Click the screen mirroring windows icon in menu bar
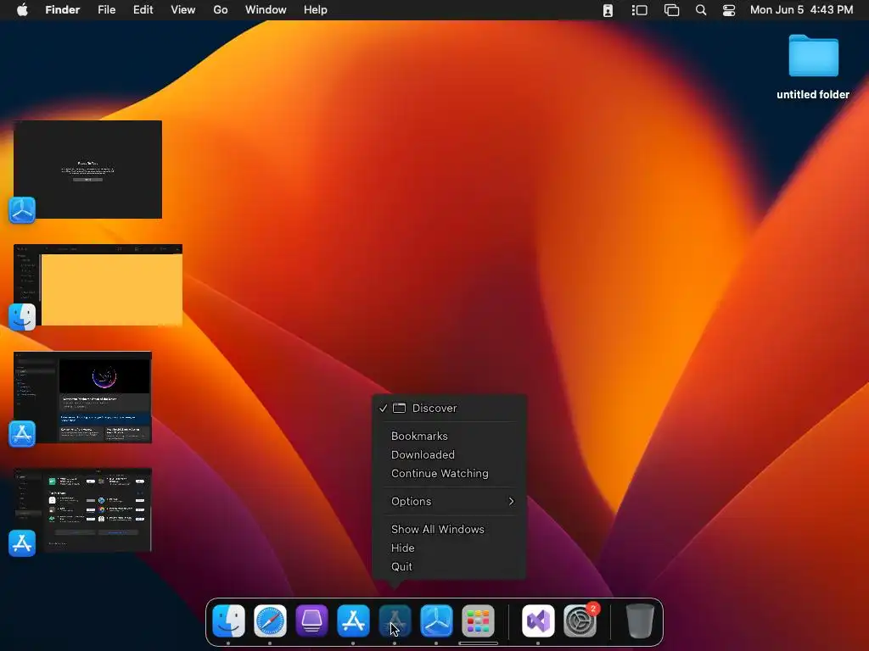Image resolution: width=869 pixels, height=651 pixels. coord(672,10)
